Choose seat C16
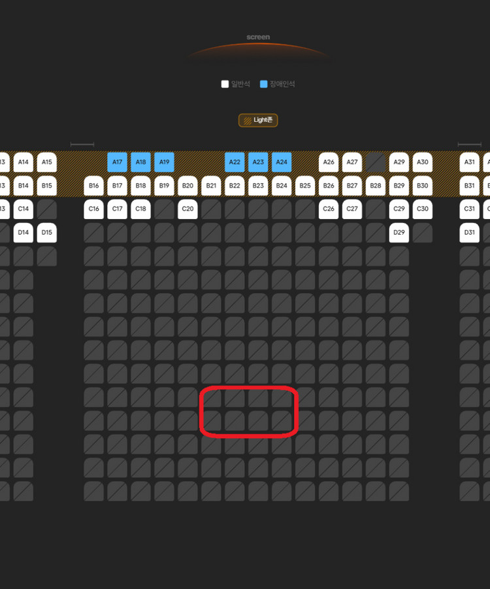Screen dimensions: 490x589 [x=94, y=209]
